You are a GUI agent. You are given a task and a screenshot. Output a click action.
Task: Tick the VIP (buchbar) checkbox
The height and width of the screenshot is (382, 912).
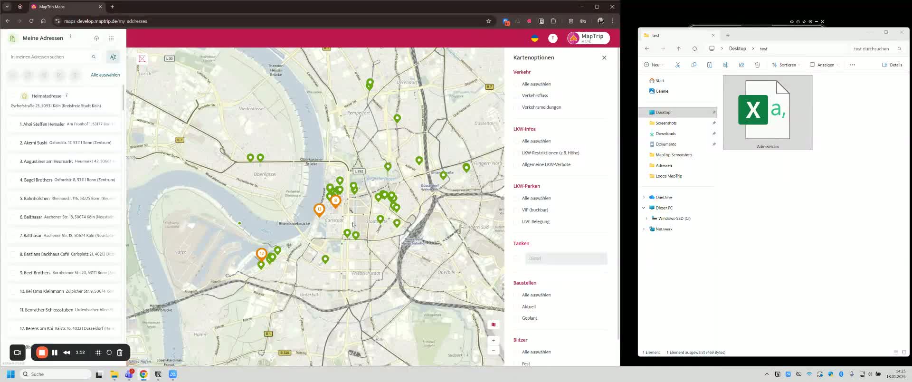(516, 210)
